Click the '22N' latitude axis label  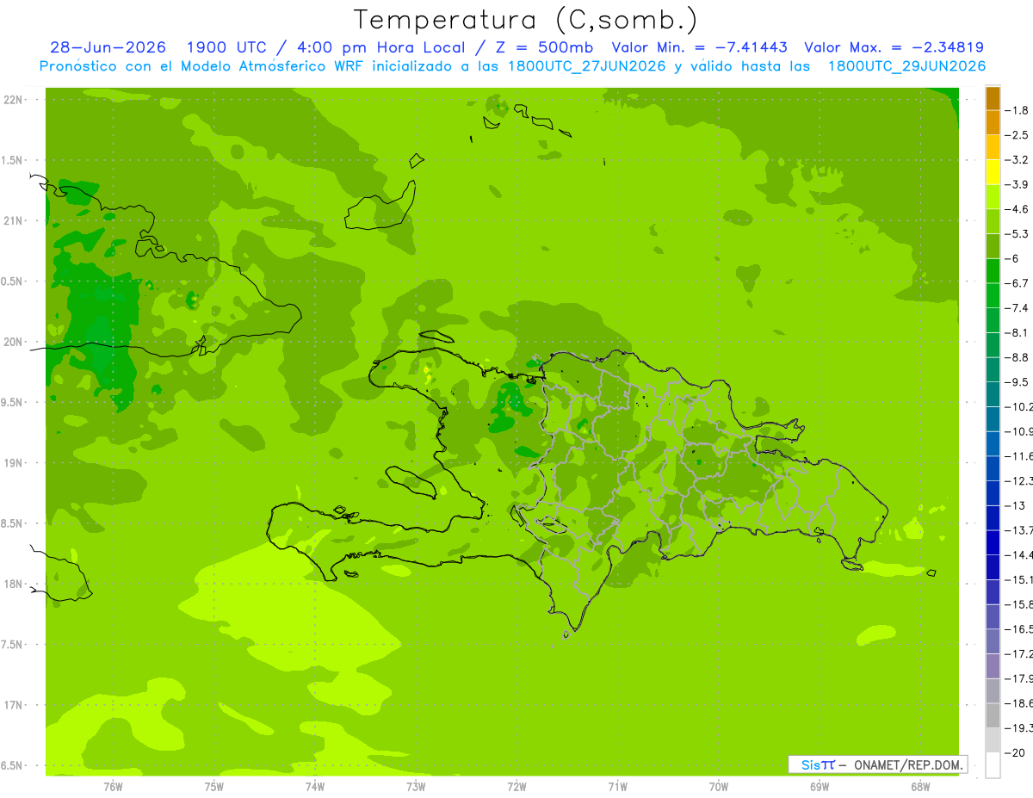coord(12,100)
